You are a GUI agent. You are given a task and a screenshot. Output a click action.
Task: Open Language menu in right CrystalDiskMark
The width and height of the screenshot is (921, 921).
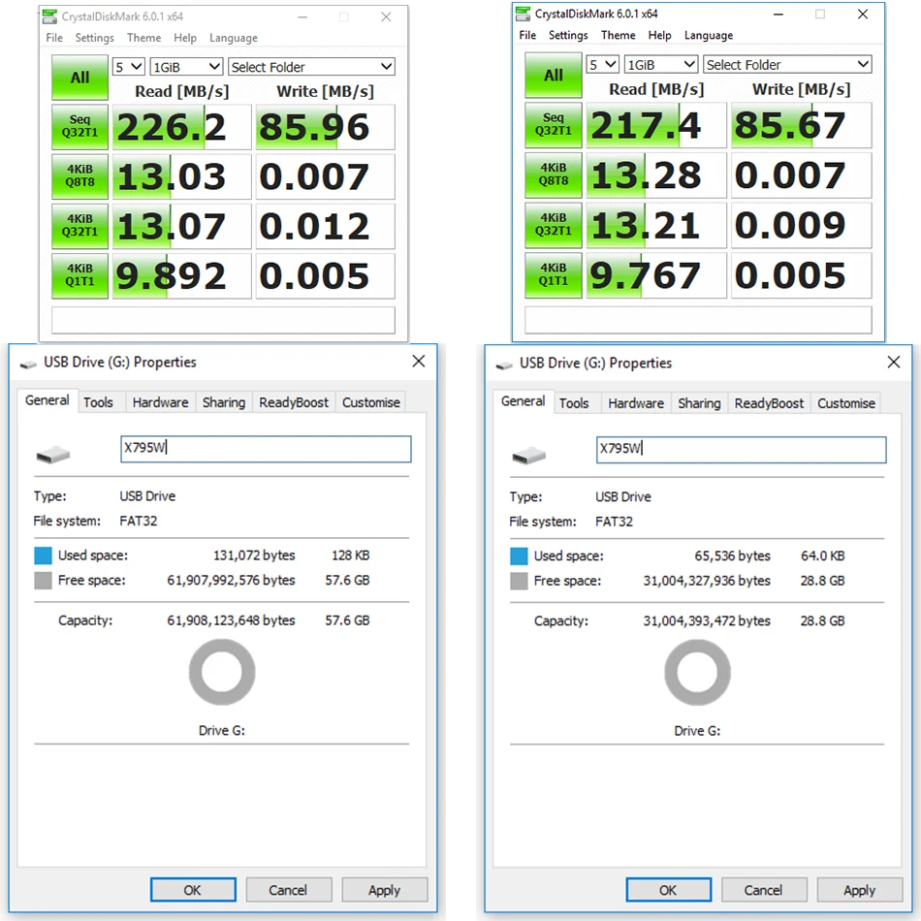709,35
